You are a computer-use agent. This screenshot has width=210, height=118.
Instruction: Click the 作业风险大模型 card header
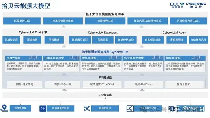pos(143,58)
